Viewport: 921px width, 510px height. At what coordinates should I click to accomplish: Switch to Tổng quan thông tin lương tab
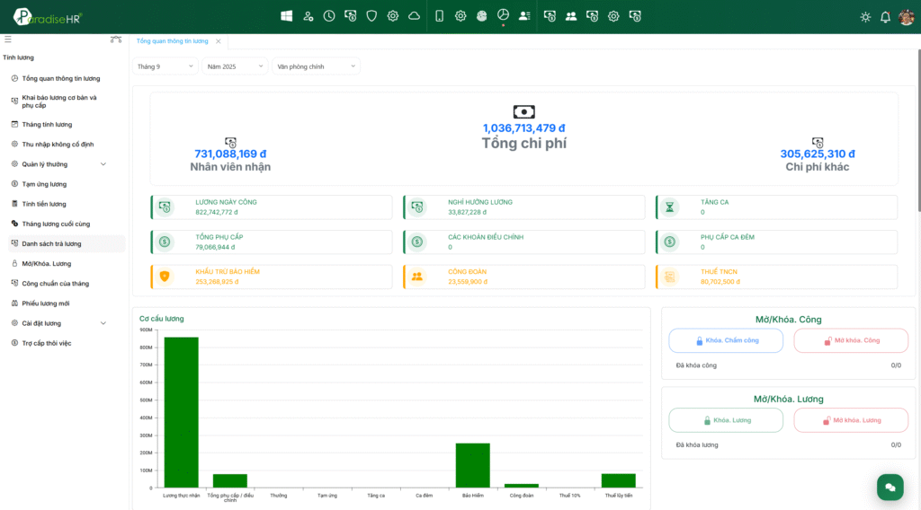point(172,41)
